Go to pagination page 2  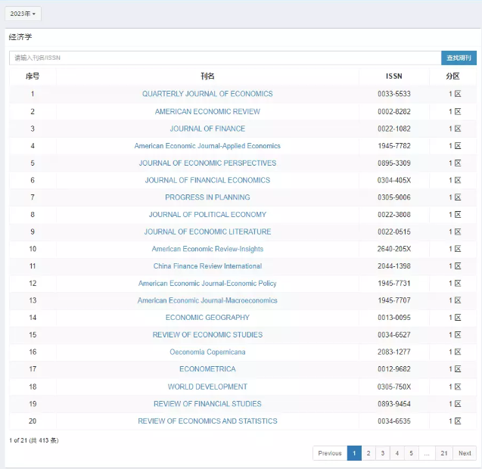pyautogui.click(x=368, y=453)
